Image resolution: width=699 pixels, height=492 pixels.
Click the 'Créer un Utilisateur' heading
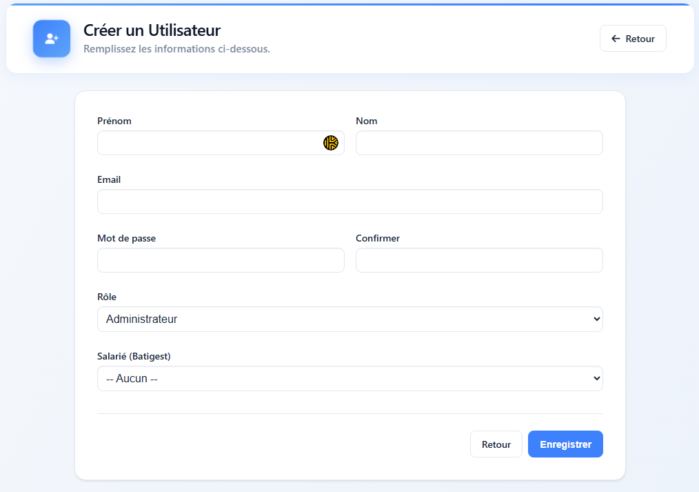[152, 30]
